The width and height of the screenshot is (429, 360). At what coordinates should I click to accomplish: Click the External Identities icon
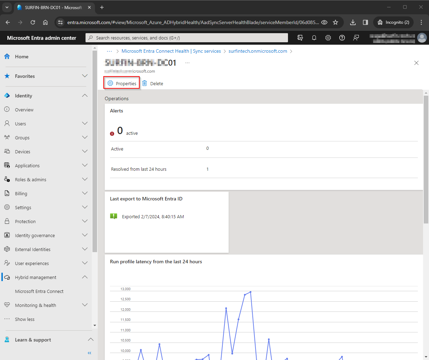tap(7, 249)
